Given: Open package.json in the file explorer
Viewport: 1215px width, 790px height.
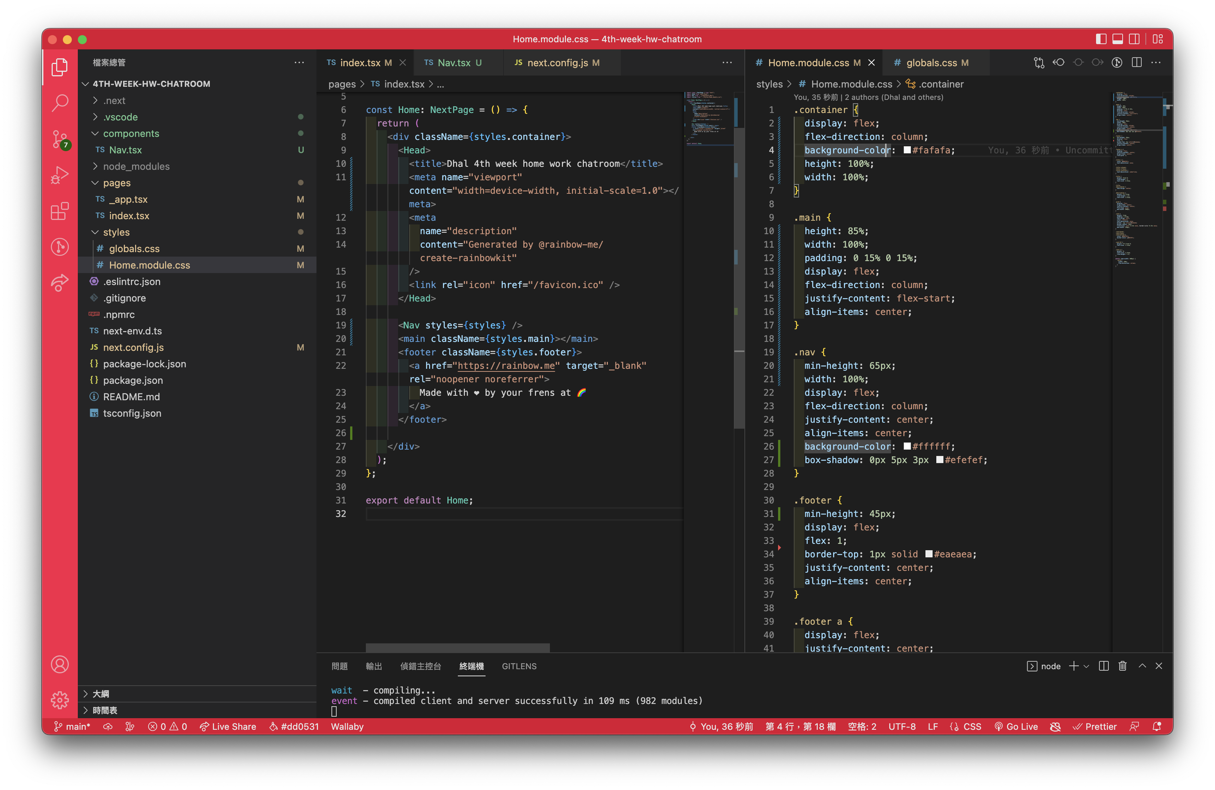Looking at the screenshot, I should 133,380.
